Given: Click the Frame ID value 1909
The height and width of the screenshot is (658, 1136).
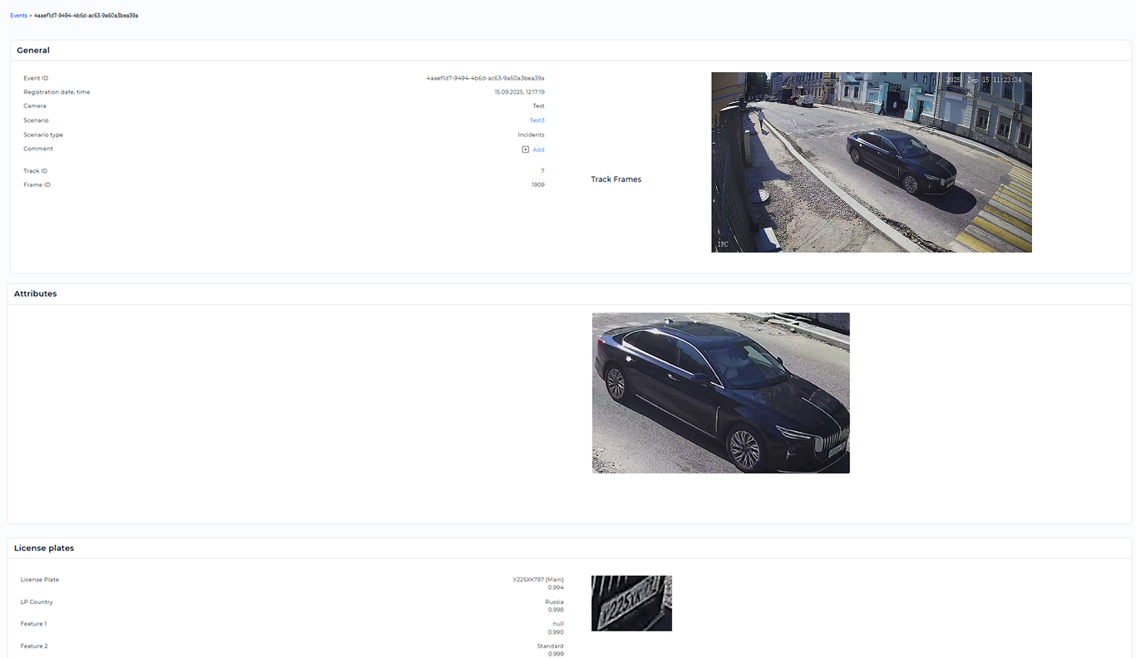Looking at the screenshot, I should pos(537,184).
